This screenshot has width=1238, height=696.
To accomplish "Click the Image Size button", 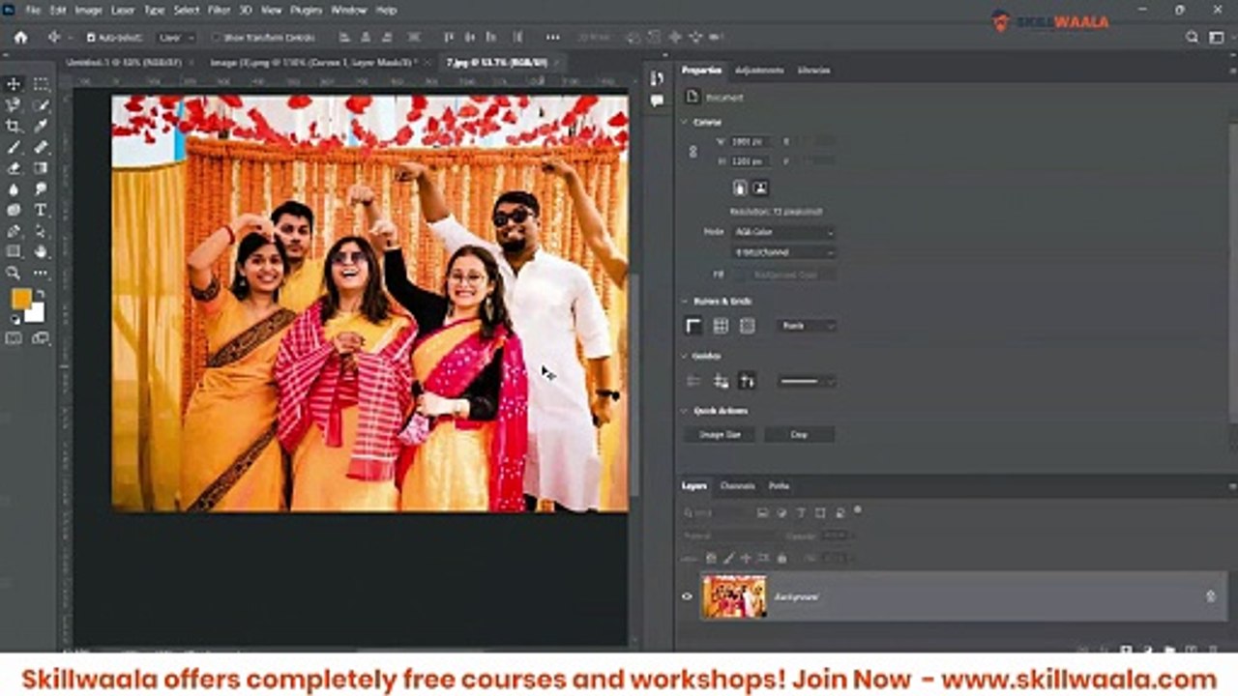I will (720, 435).
